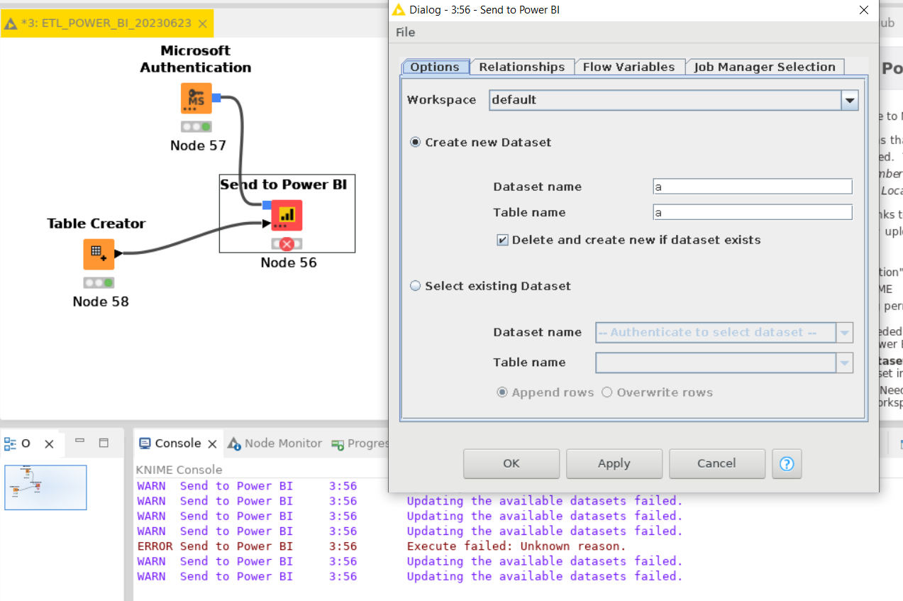
Task: Click the blue output port of Microsoft Authentication
Action: (216, 98)
